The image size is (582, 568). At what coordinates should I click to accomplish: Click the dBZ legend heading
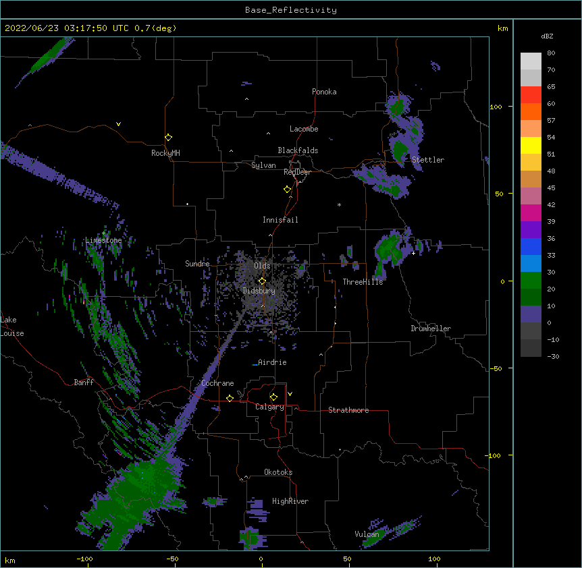click(547, 36)
